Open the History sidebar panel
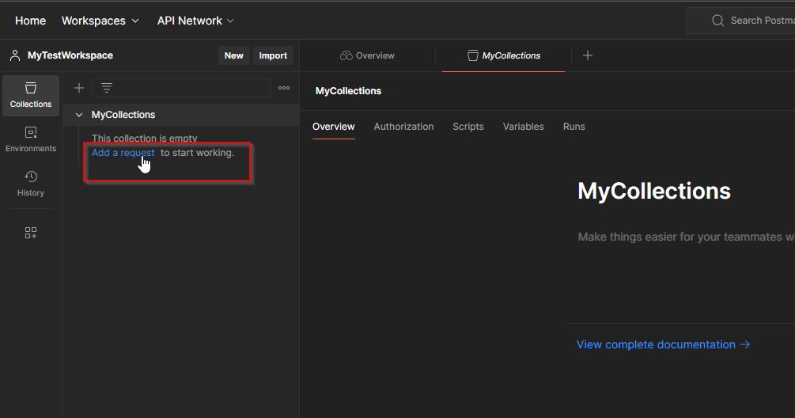The image size is (795, 418). [30, 184]
